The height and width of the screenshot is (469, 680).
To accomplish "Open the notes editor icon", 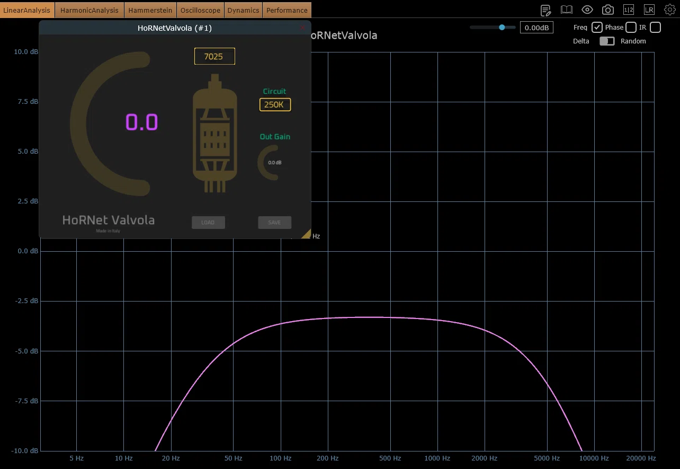I will click(x=545, y=10).
